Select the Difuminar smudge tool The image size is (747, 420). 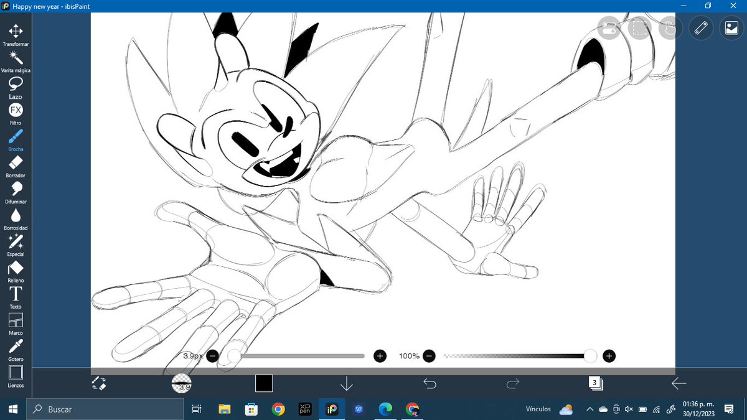pyautogui.click(x=16, y=192)
